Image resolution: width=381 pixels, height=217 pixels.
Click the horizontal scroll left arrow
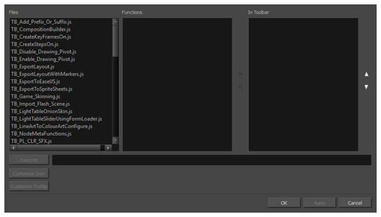(x=13, y=147)
